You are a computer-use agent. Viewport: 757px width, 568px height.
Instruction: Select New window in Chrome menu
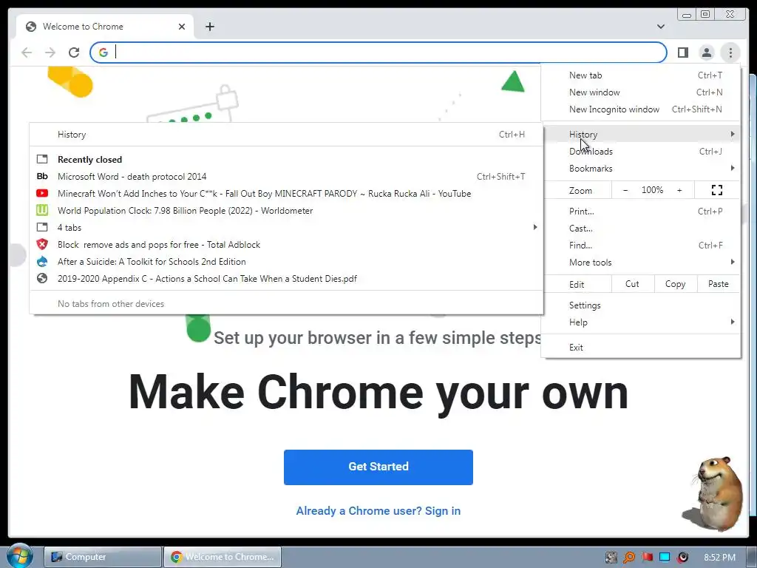641,92
